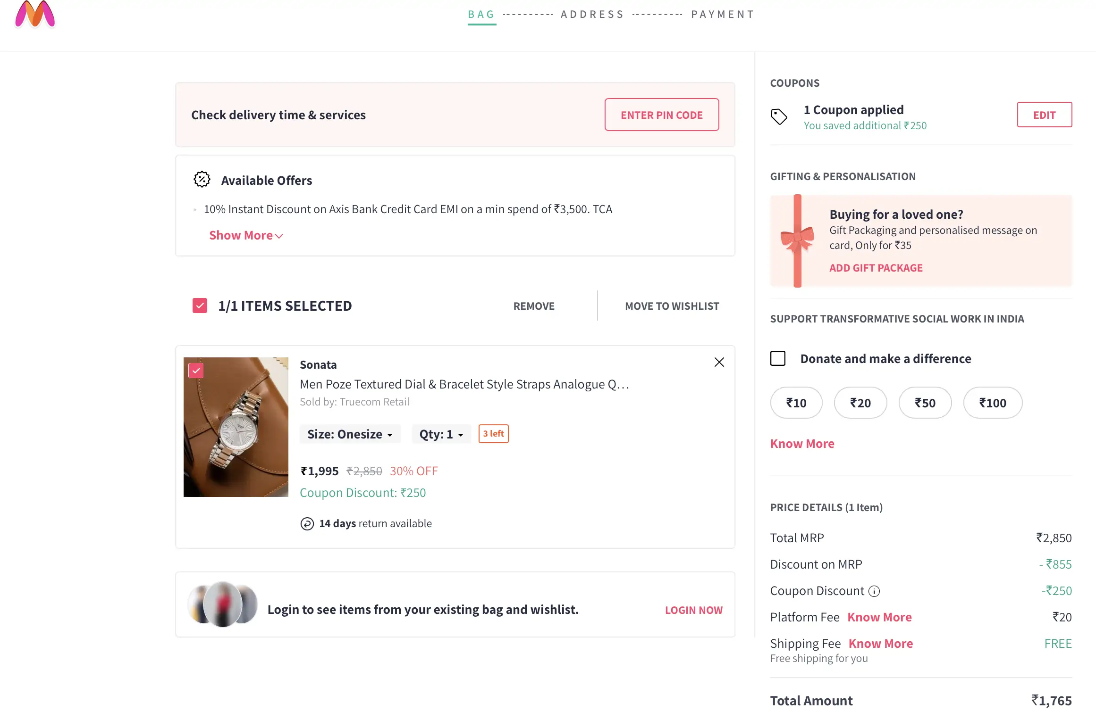
Task: Go to the PAYMENT step
Action: coord(722,14)
